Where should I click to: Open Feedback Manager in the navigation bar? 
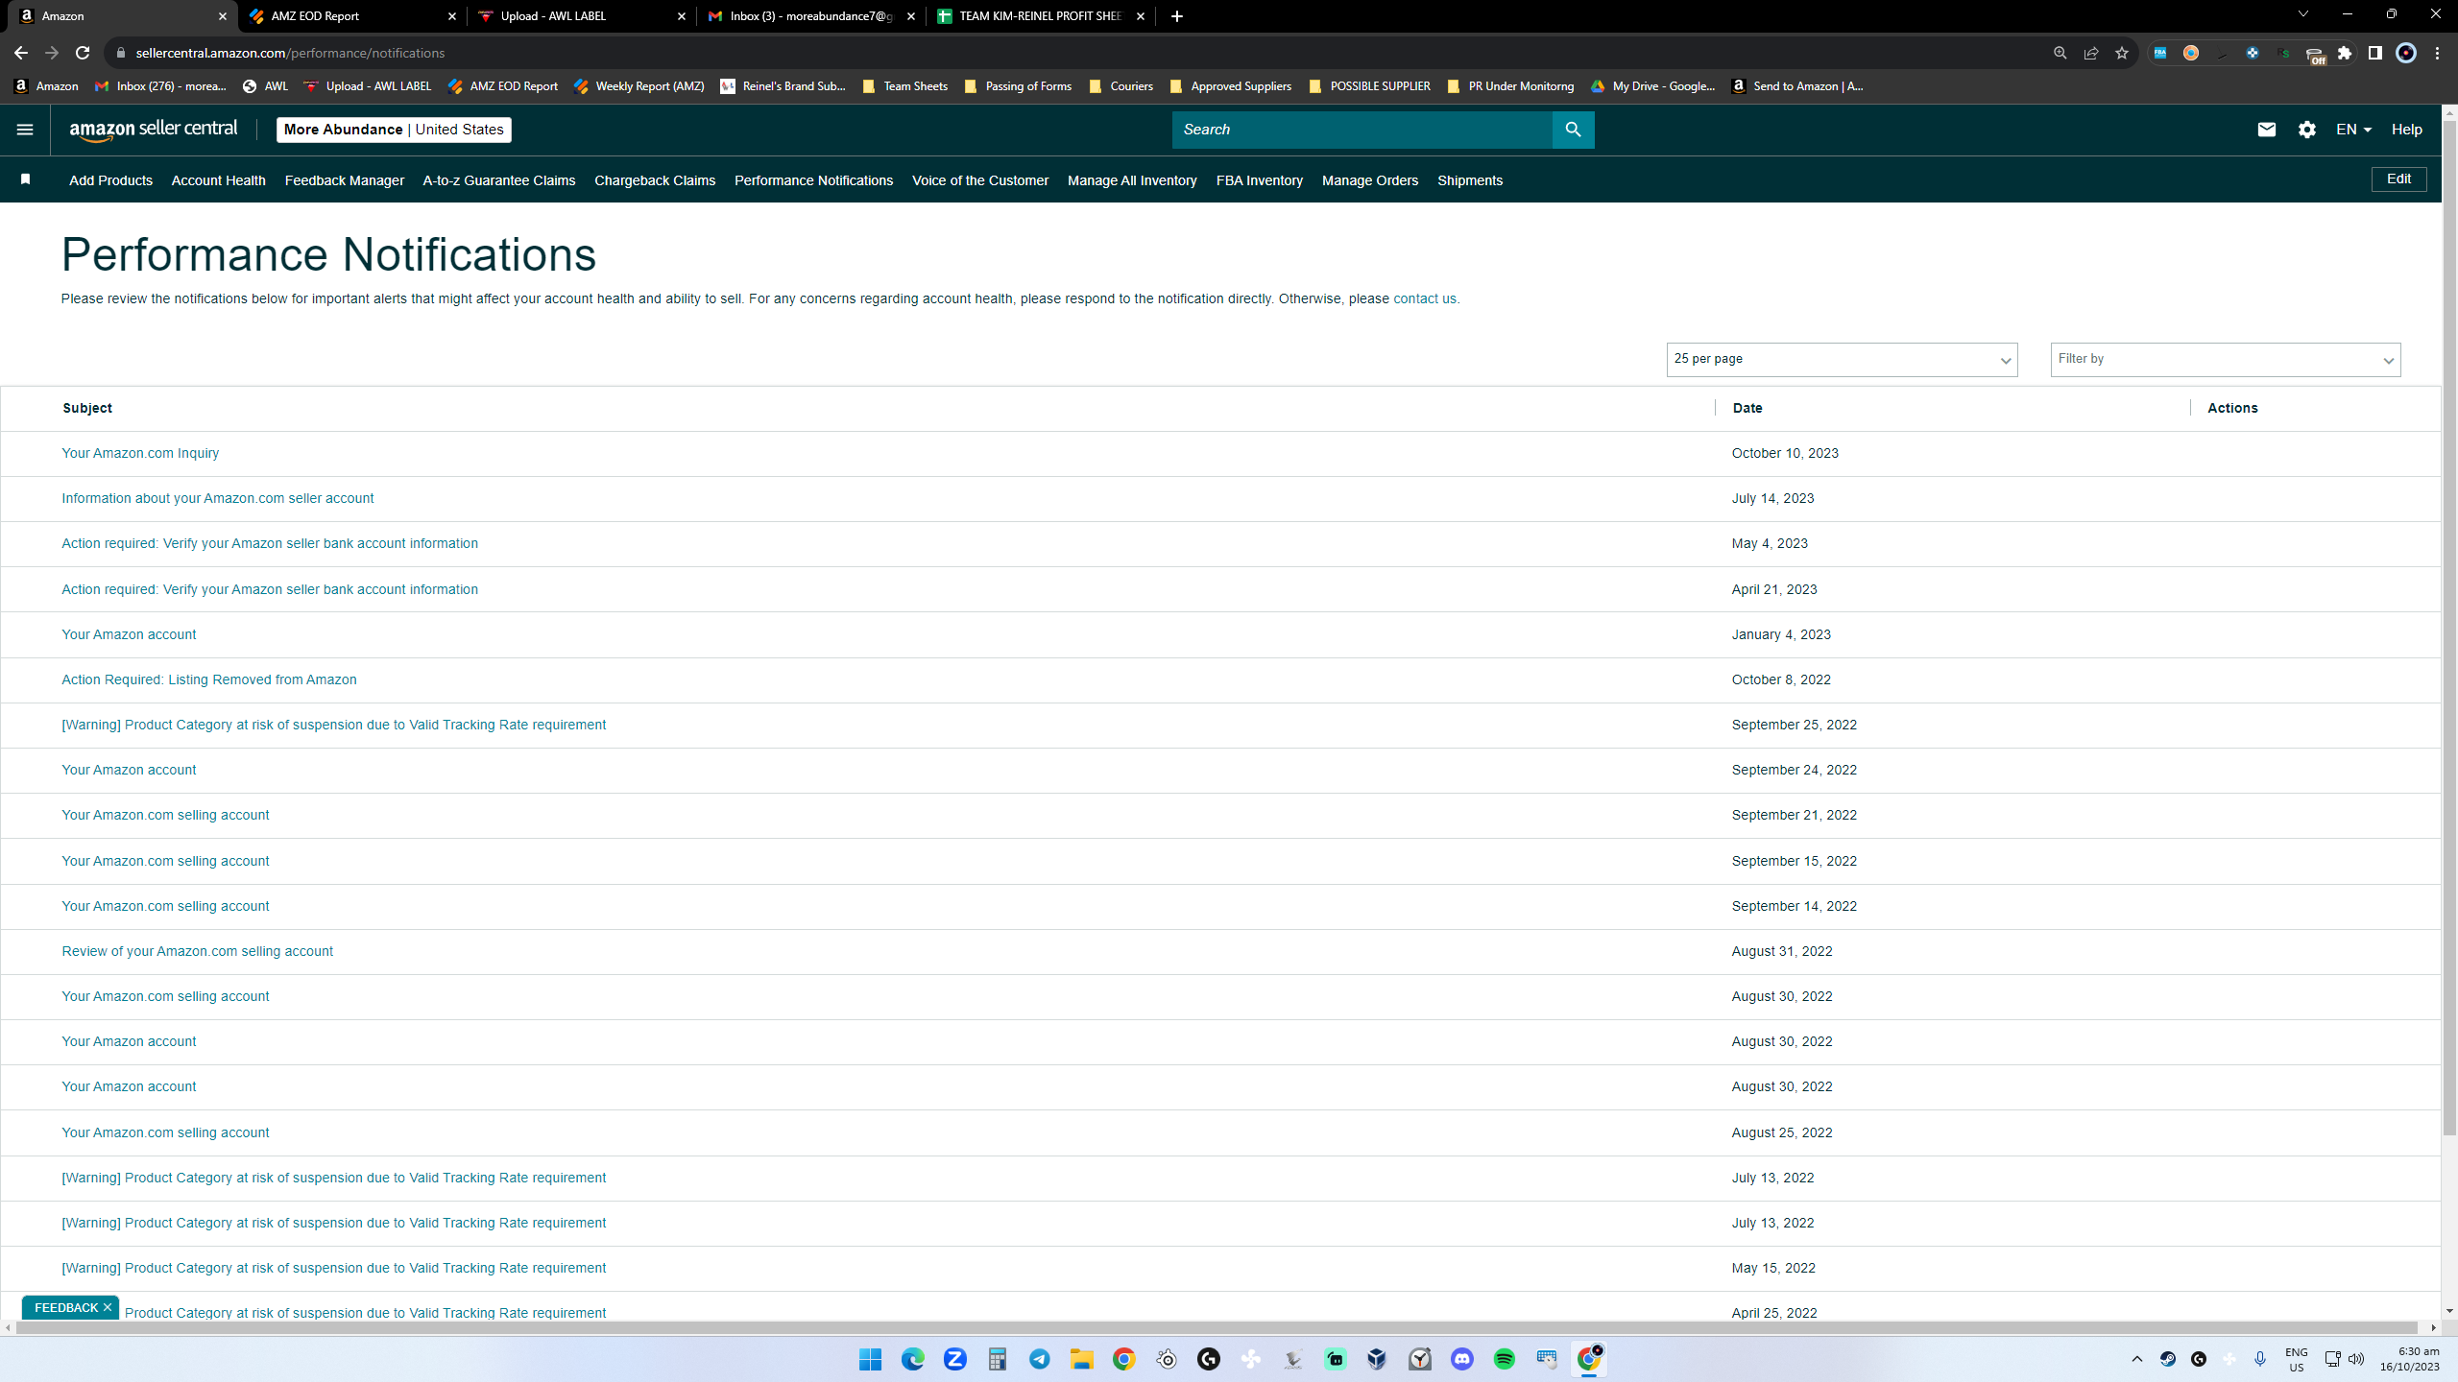pyautogui.click(x=344, y=180)
